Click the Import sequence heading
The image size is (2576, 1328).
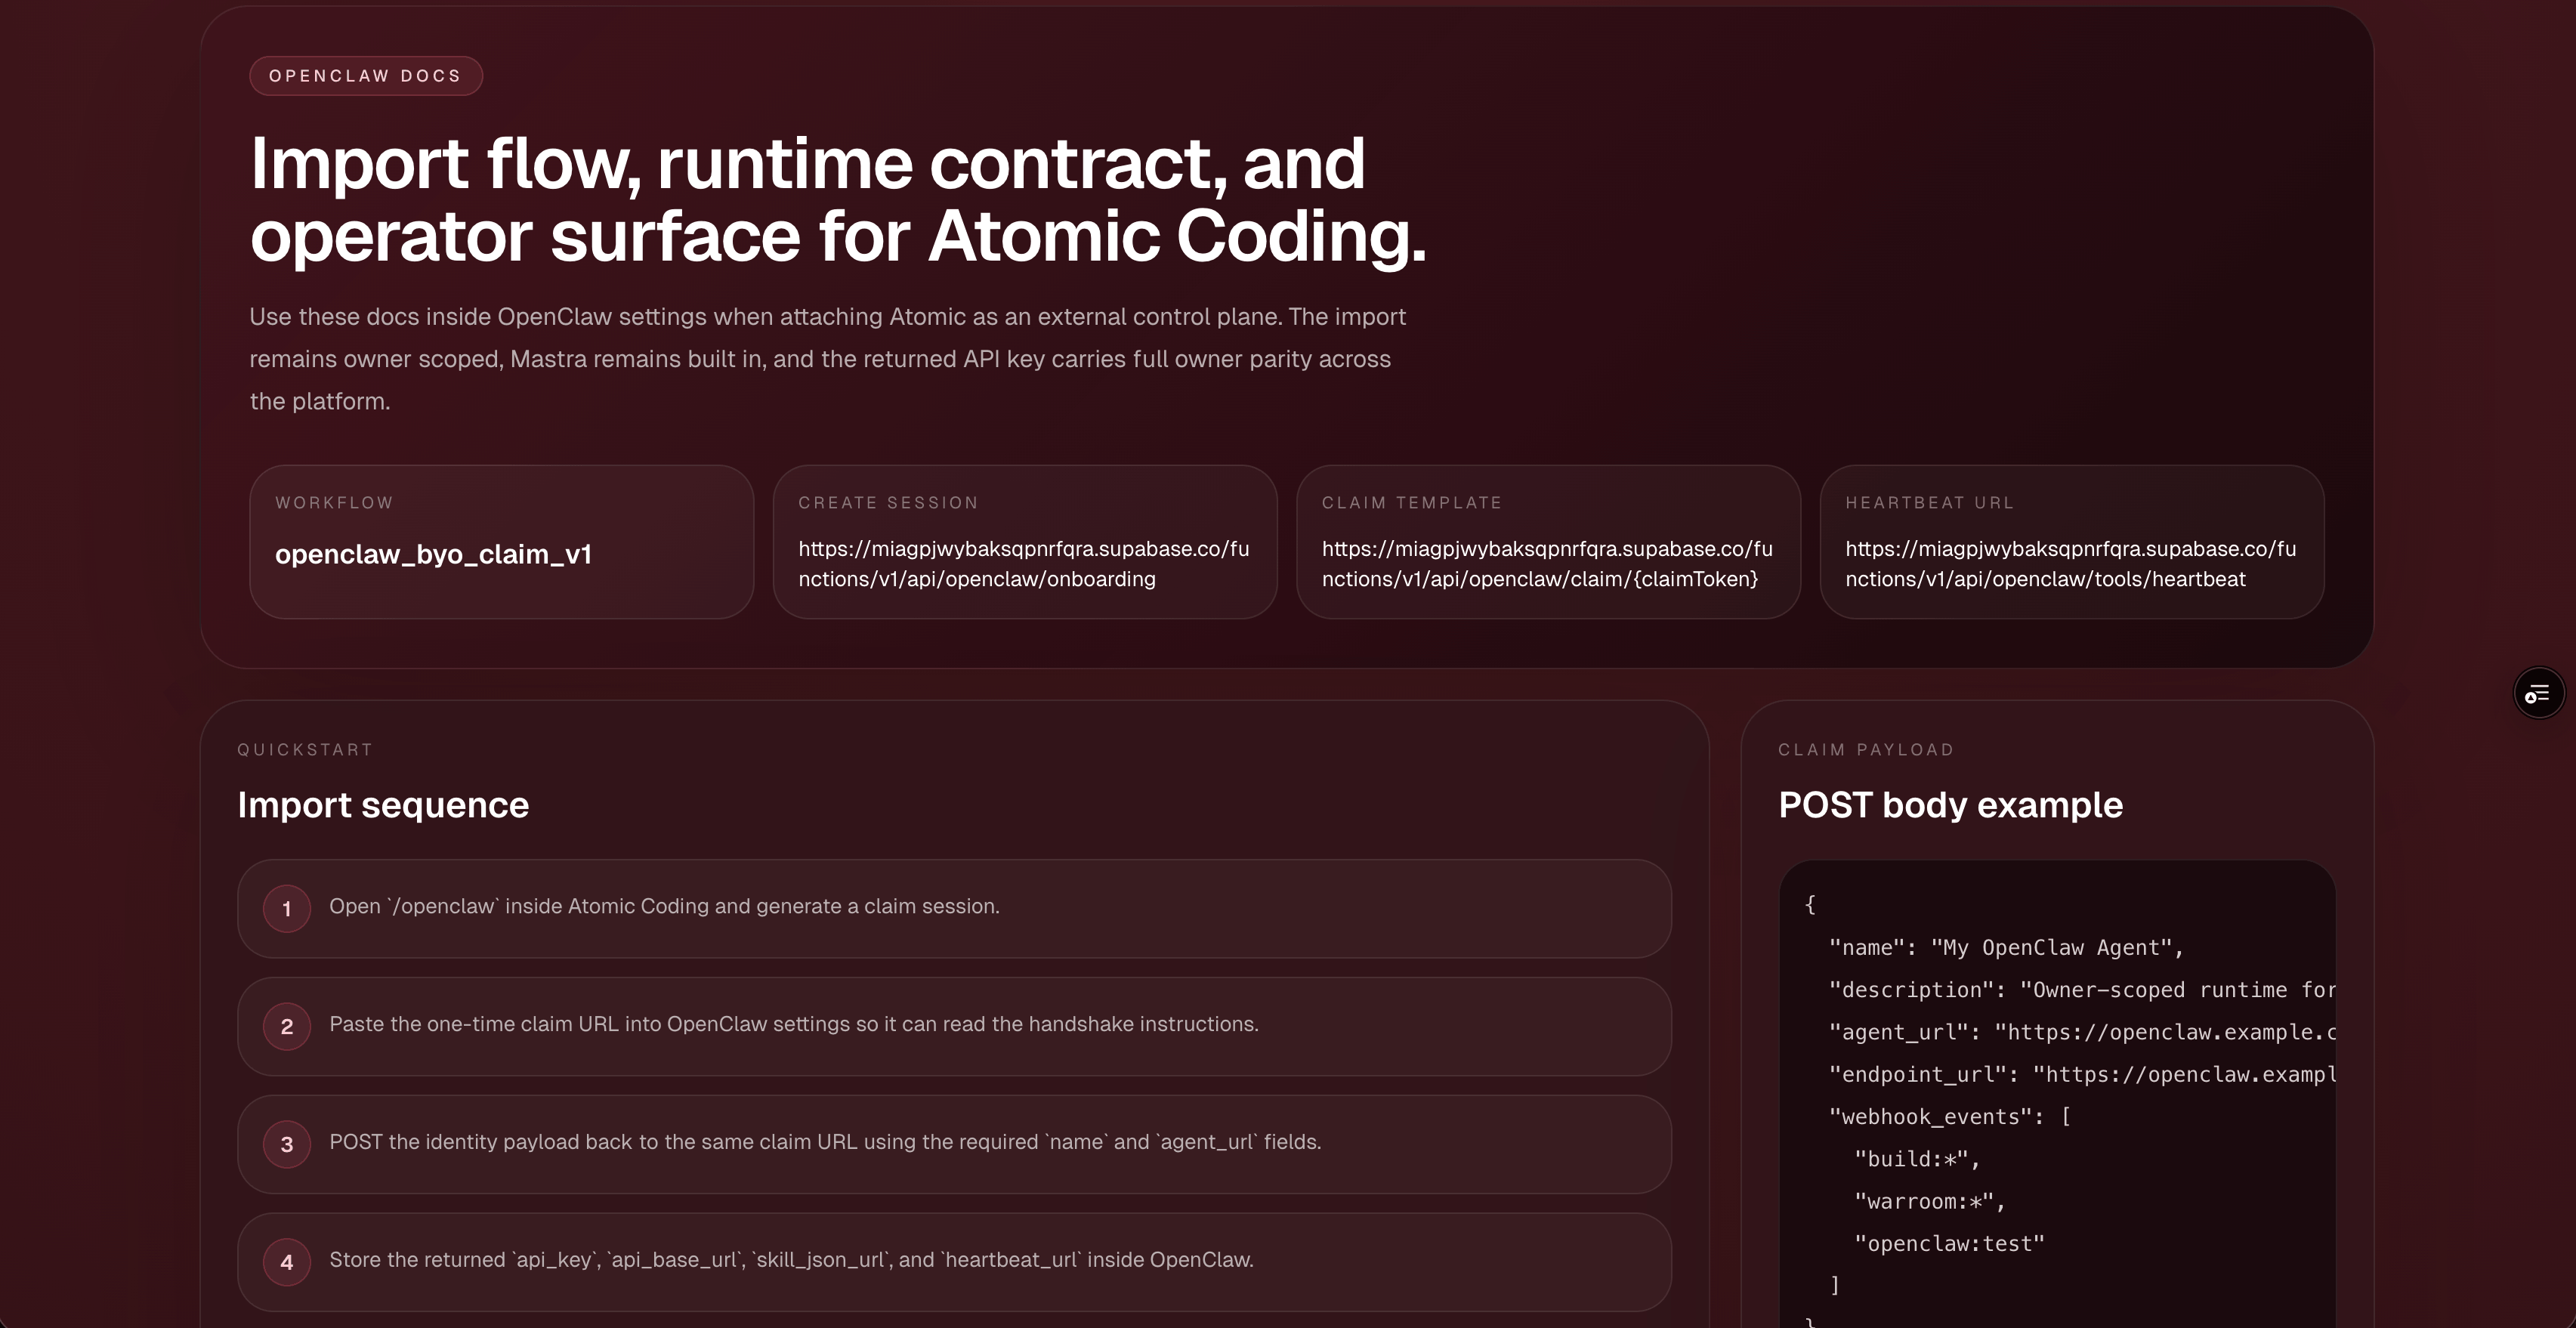coord(383,806)
